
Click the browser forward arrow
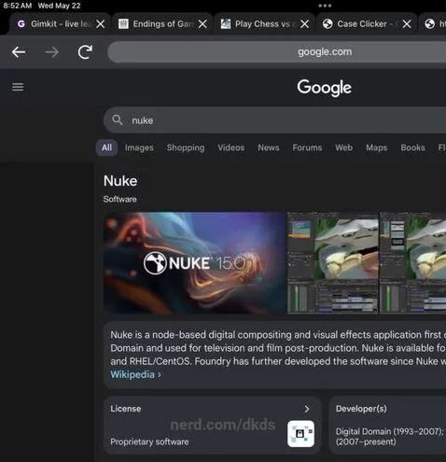pos(51,52)
